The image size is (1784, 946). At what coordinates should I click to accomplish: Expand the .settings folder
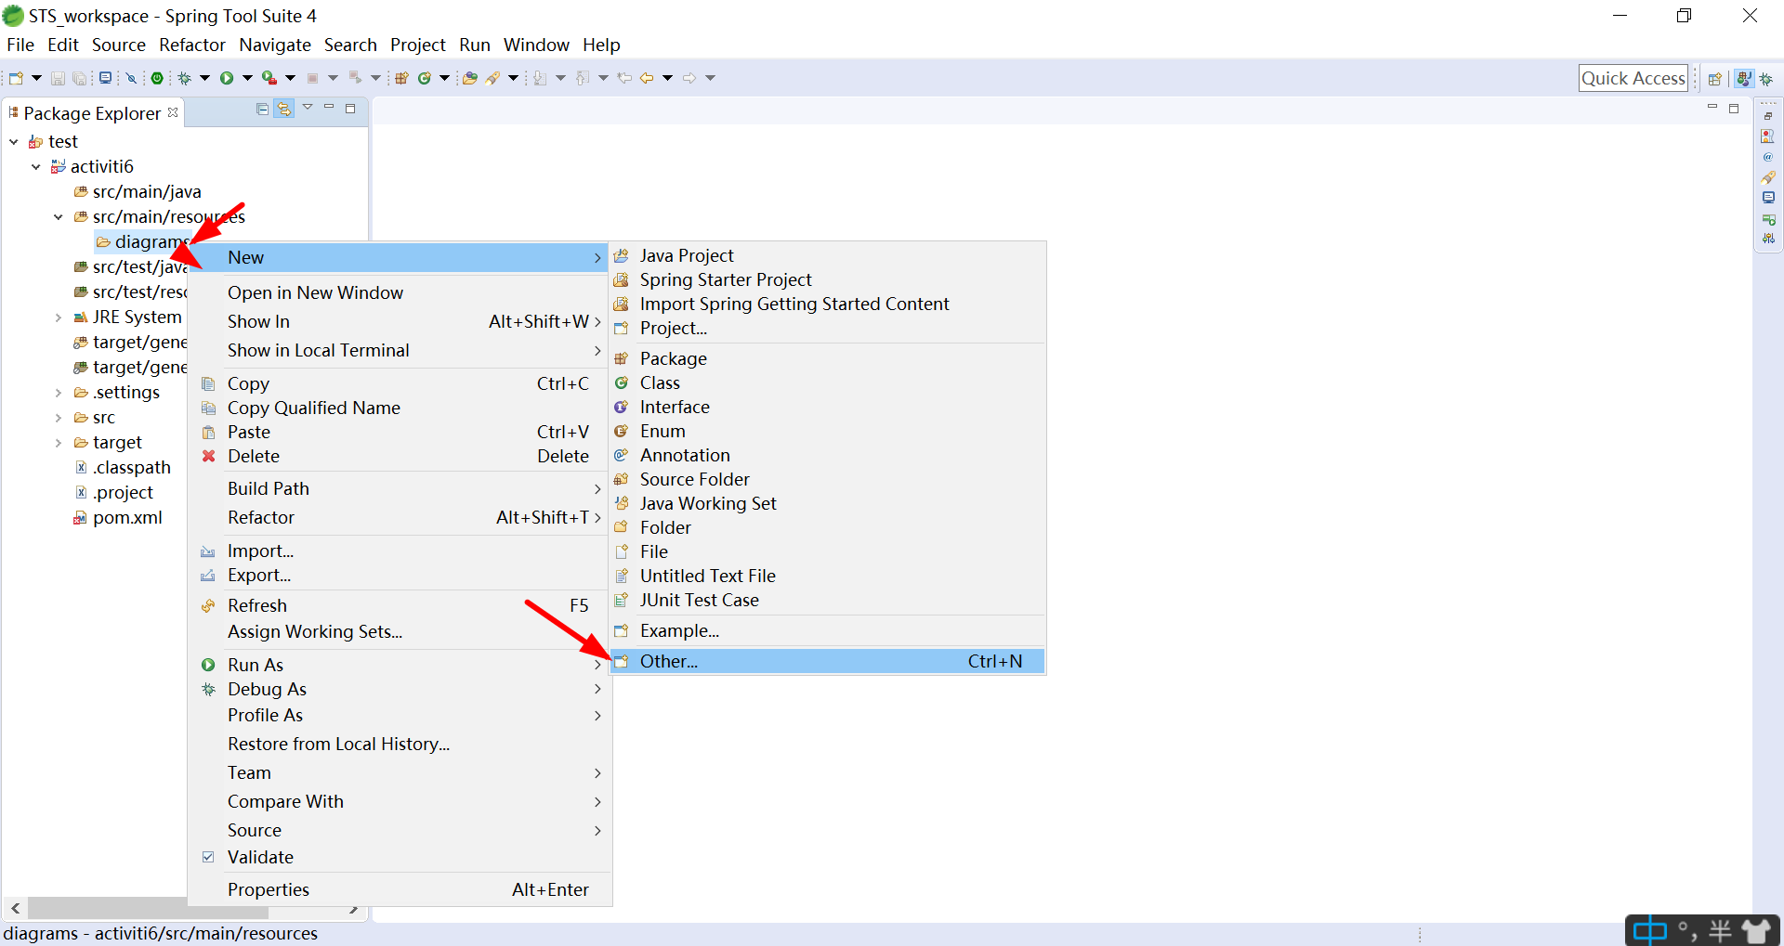pyautogui.click(x=59, y=393)
